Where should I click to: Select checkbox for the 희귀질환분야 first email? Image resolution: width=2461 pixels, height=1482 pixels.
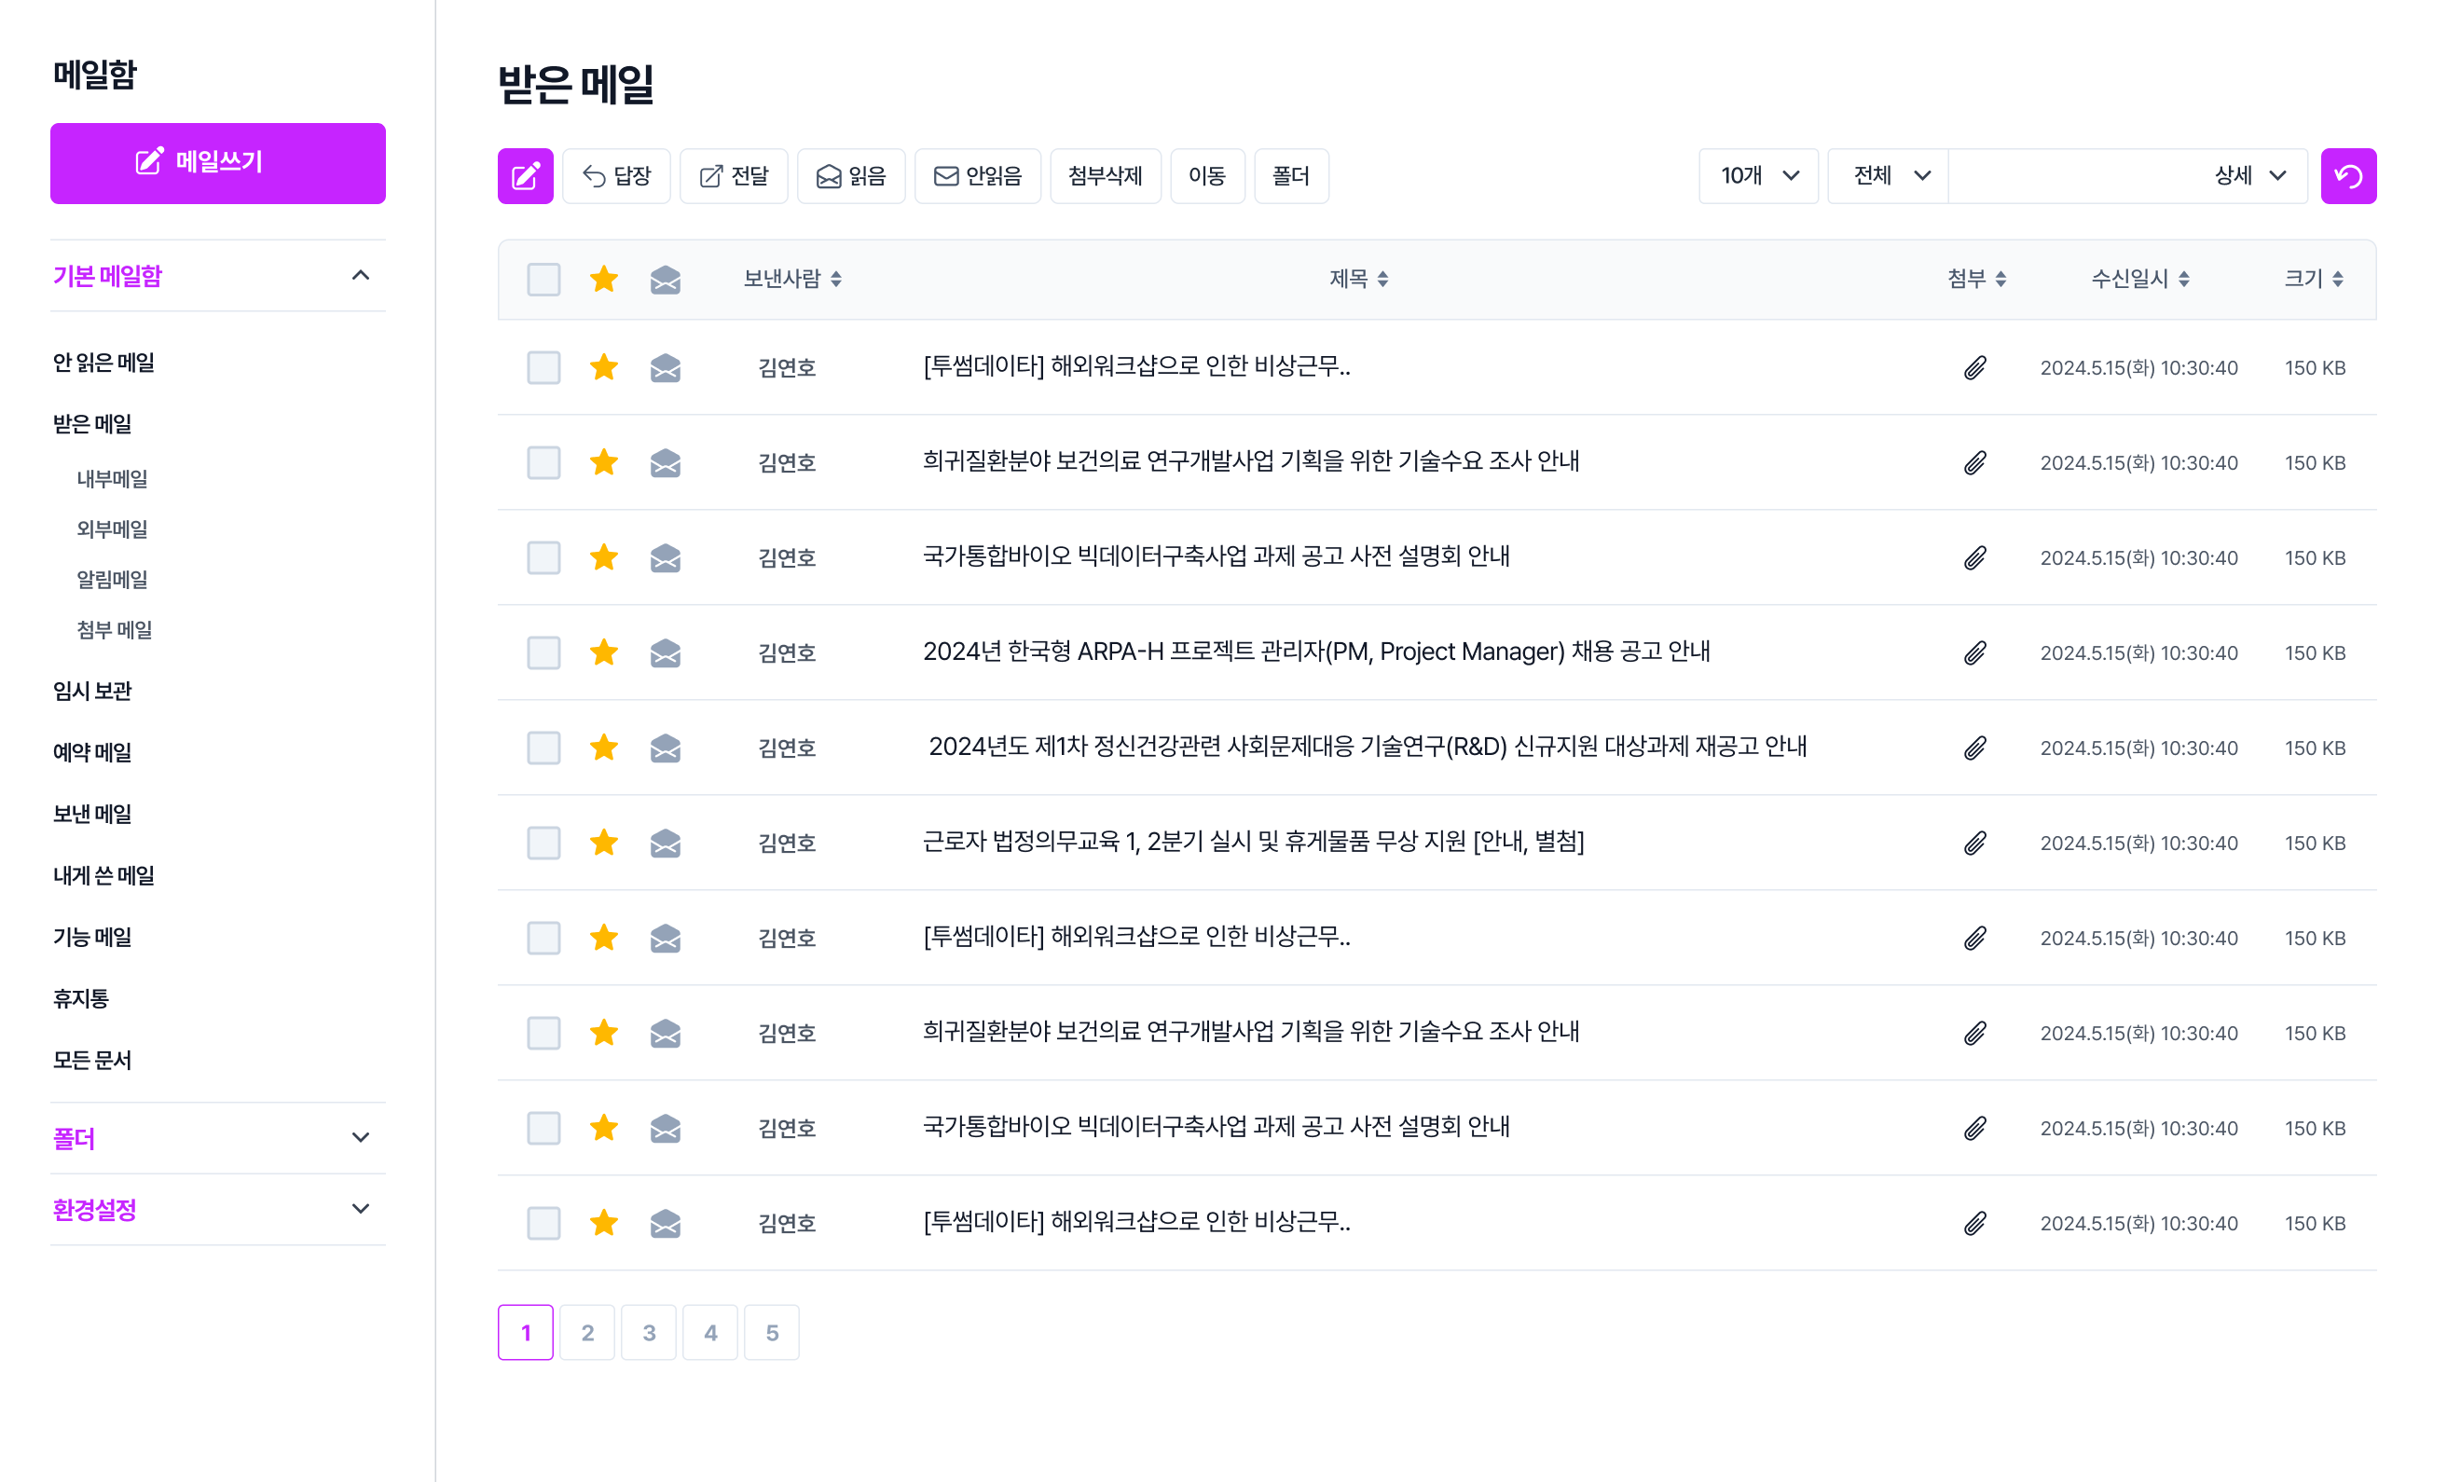click(x=543, y=463)
